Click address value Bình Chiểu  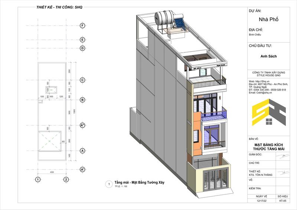[x=255, y=35]
